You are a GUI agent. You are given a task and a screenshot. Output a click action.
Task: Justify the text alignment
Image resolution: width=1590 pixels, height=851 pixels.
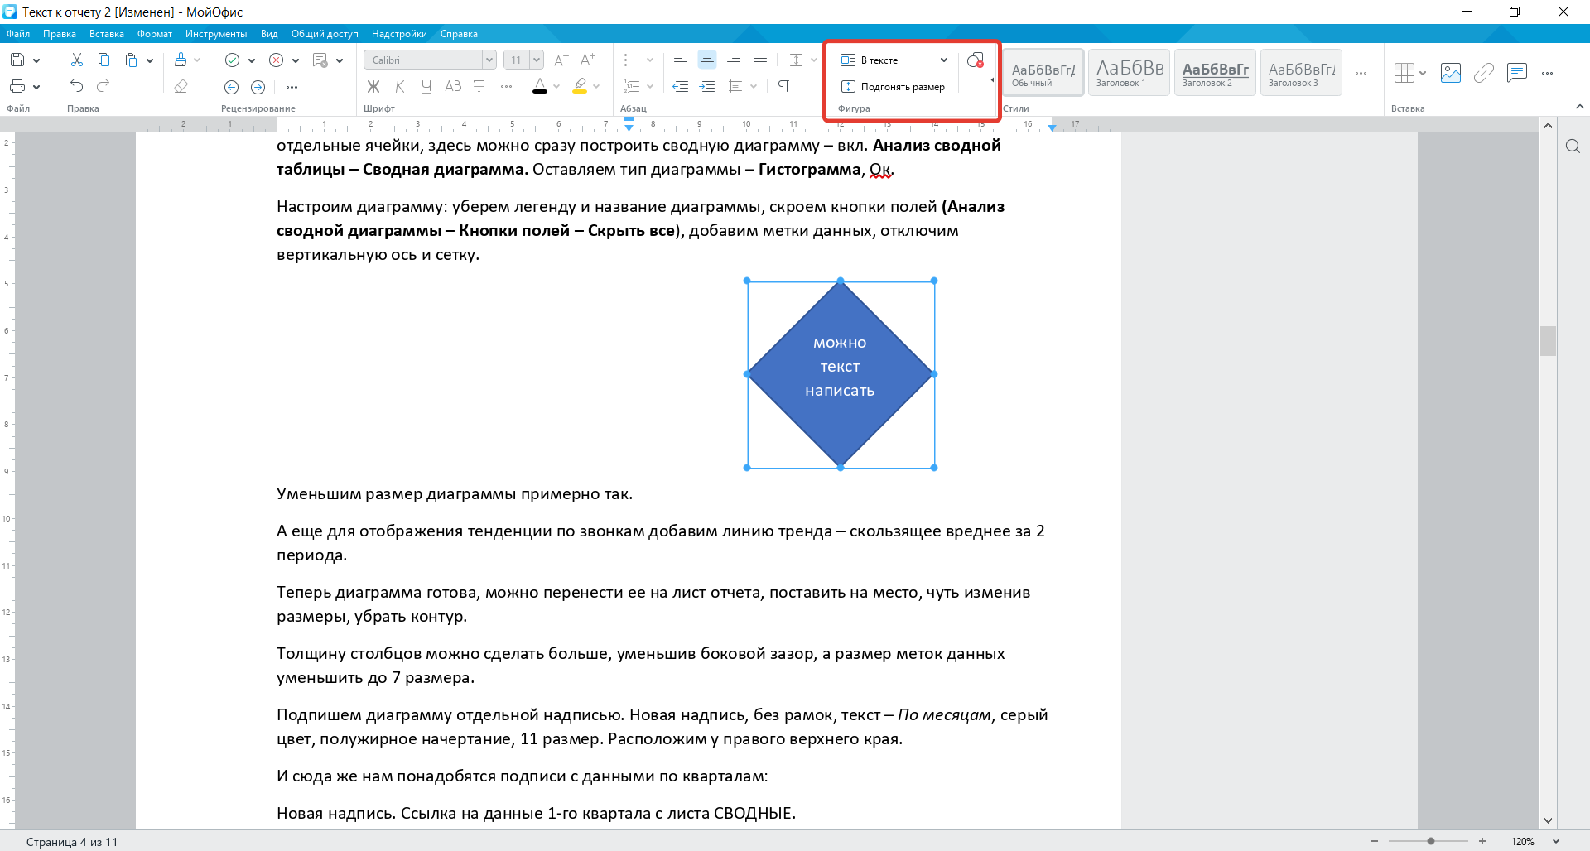tap(760, 60)
